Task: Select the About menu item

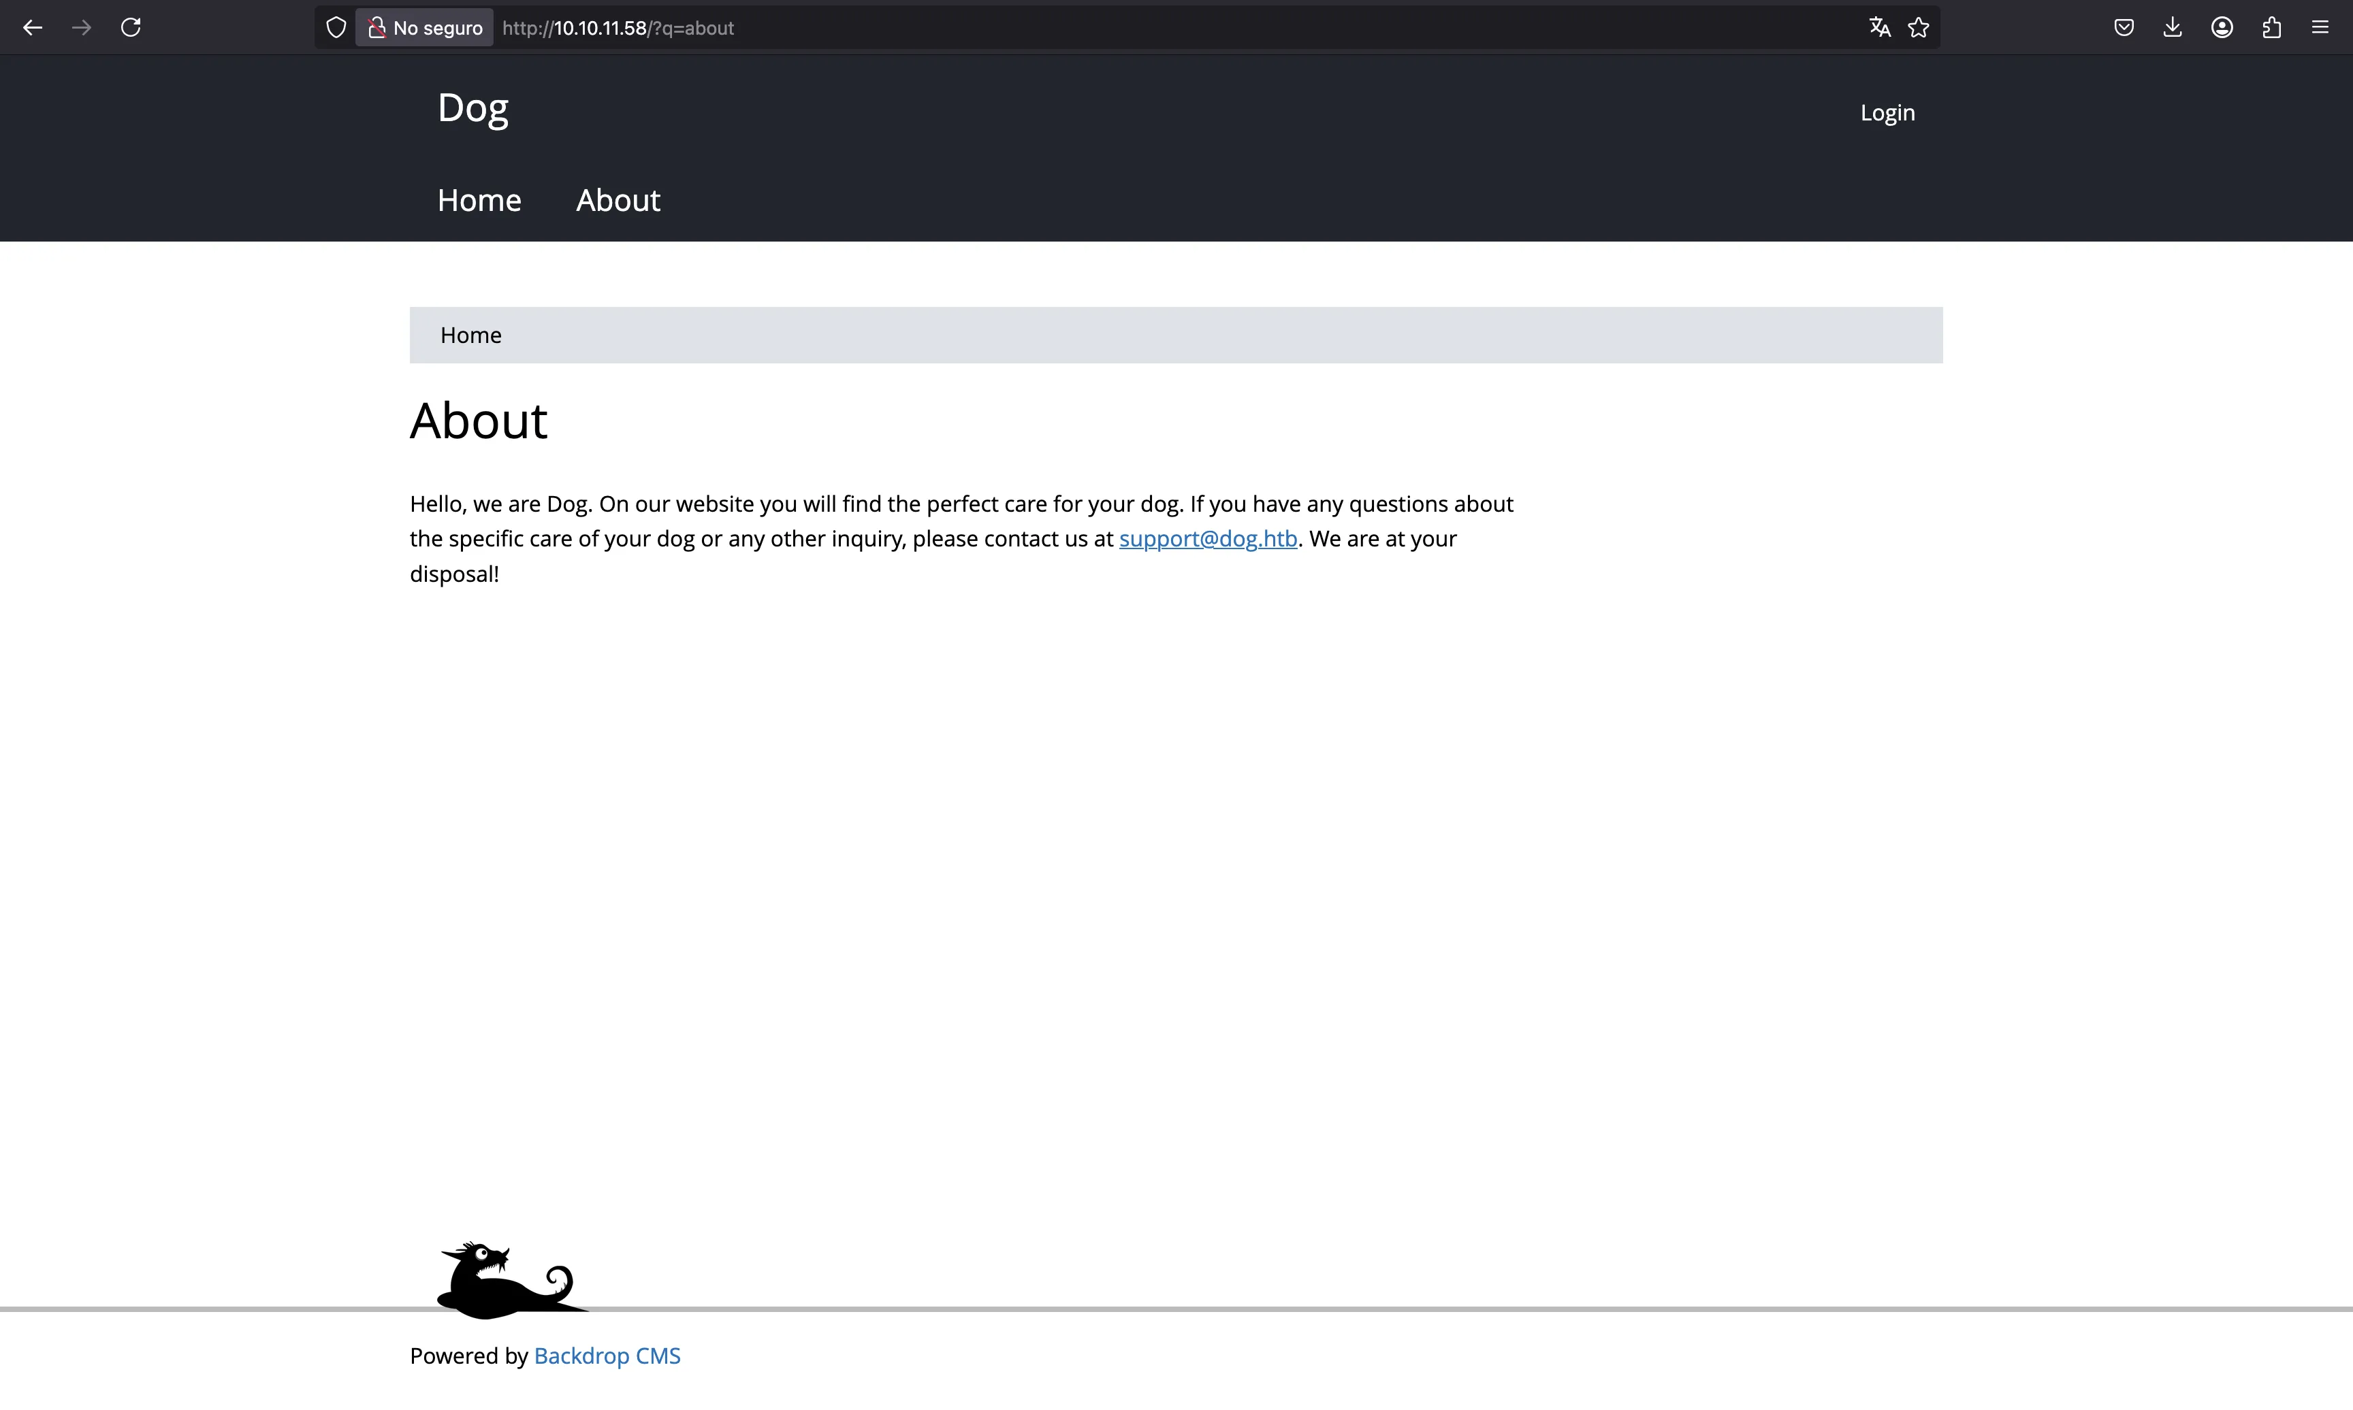Action: (618, 199)
